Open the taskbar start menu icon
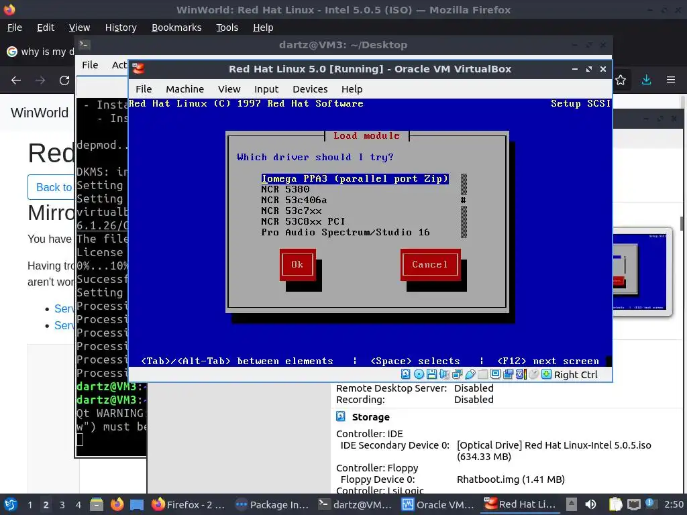The width and height of the screenshot is (687, 515). (x=11, y=504)
